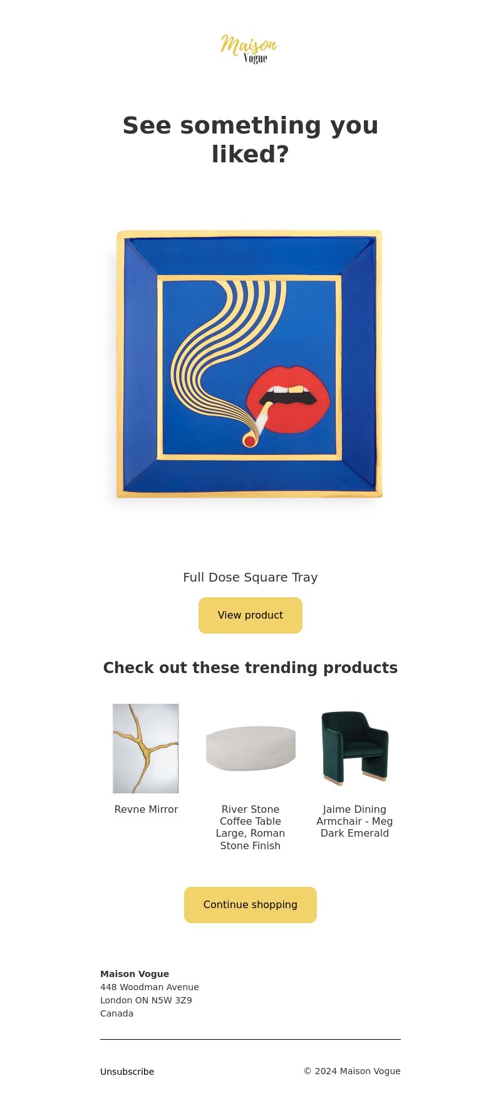Open the Full Dose Square Tray image
501x1098 pixels.
coord(250,364)
